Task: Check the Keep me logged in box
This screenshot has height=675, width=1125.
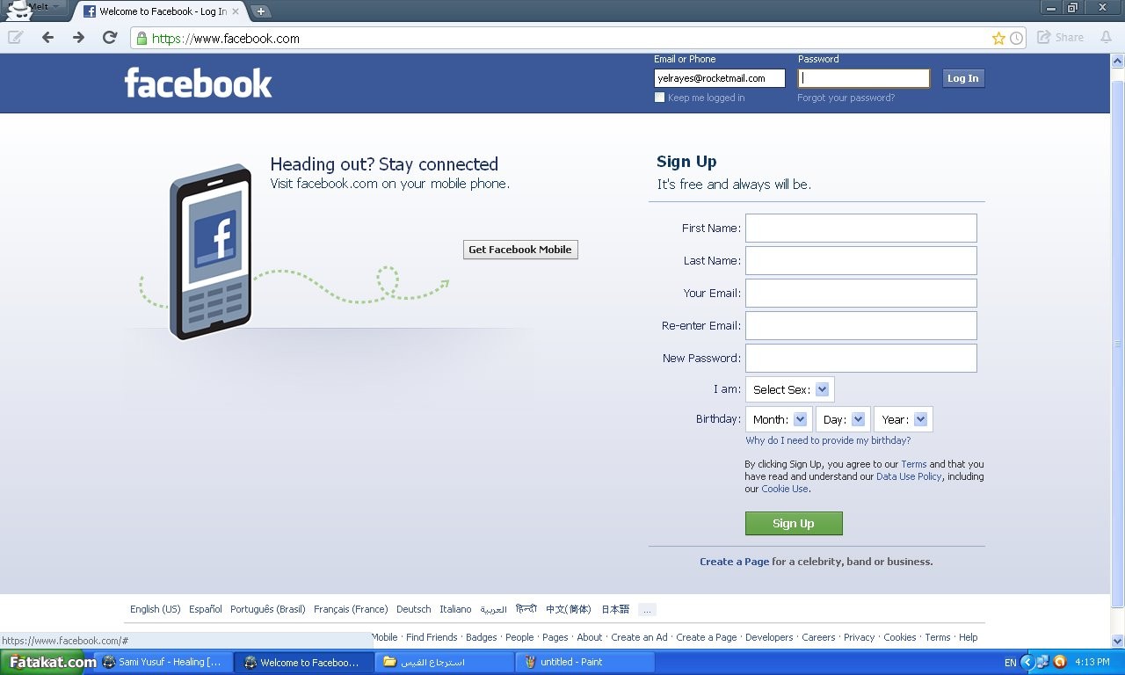Action: (659, 98)
